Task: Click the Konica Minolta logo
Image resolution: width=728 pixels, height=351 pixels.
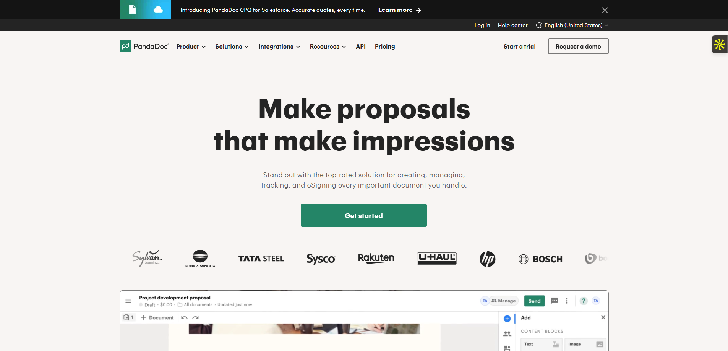Action: pos(200,259)
